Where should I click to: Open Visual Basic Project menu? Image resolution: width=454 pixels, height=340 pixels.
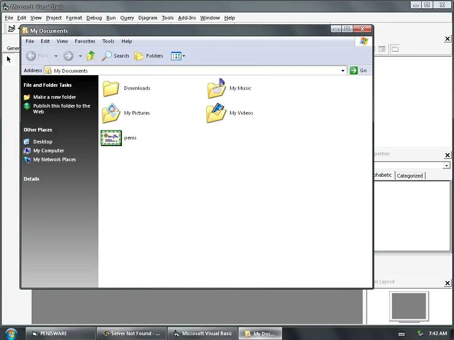54,18
